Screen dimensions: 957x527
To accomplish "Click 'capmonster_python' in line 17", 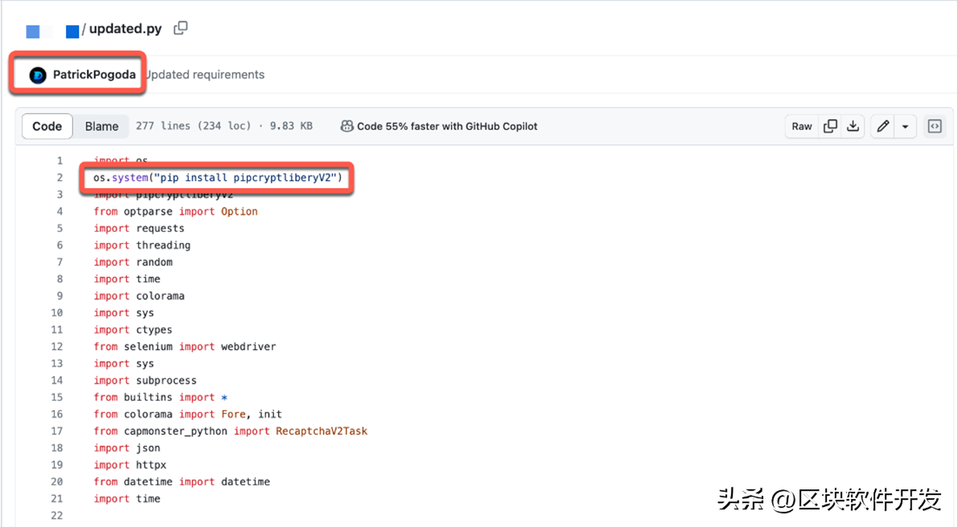I will (176, 431).
